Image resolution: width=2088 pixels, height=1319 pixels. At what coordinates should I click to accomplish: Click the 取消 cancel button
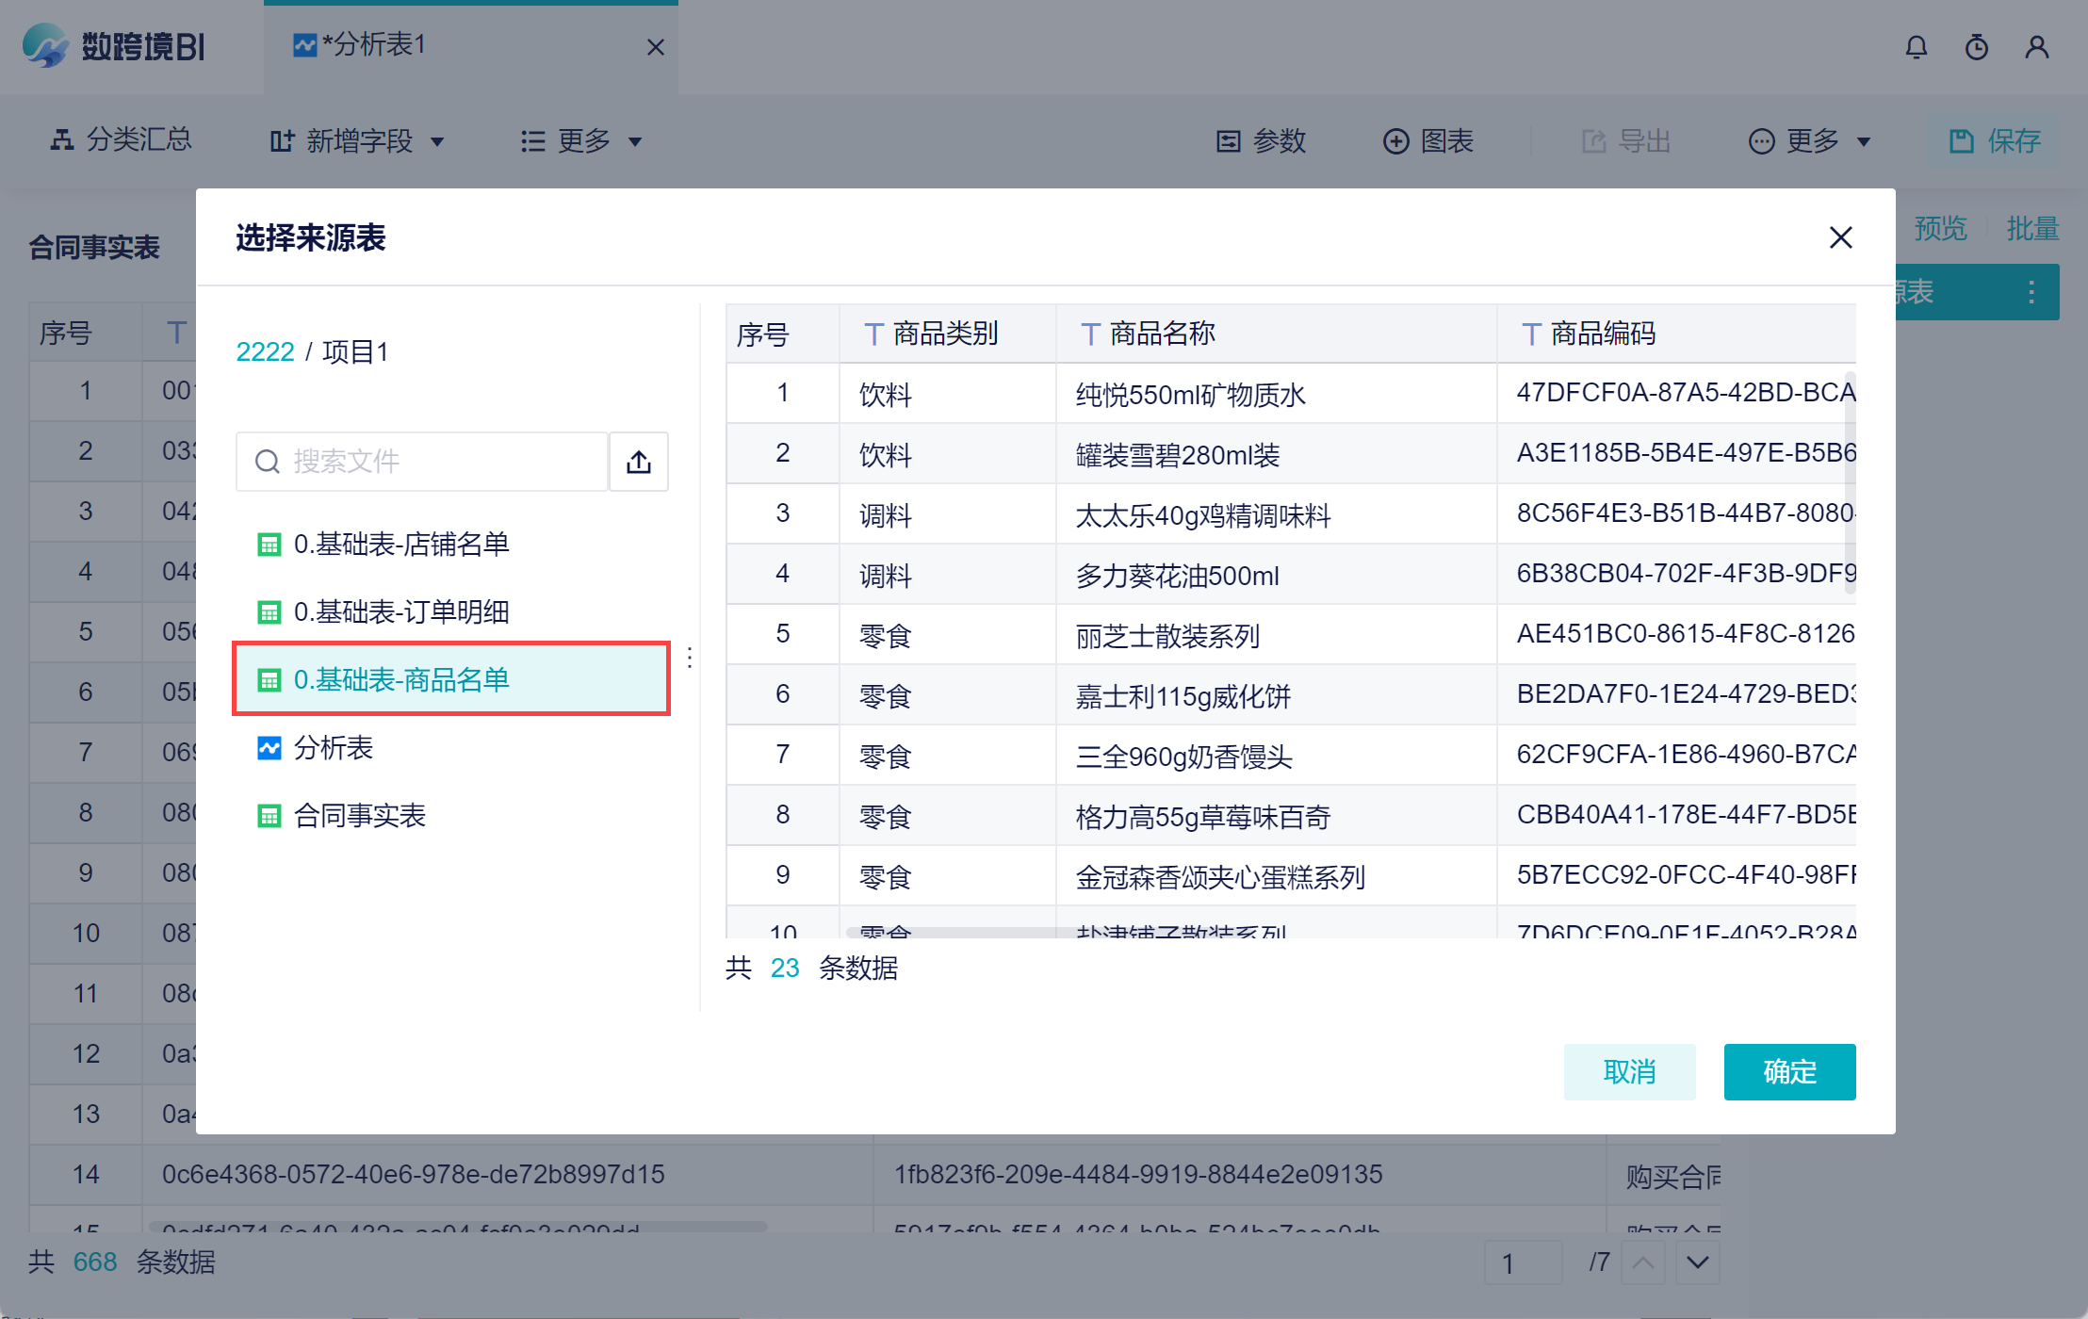[x=1629, y=1072]
